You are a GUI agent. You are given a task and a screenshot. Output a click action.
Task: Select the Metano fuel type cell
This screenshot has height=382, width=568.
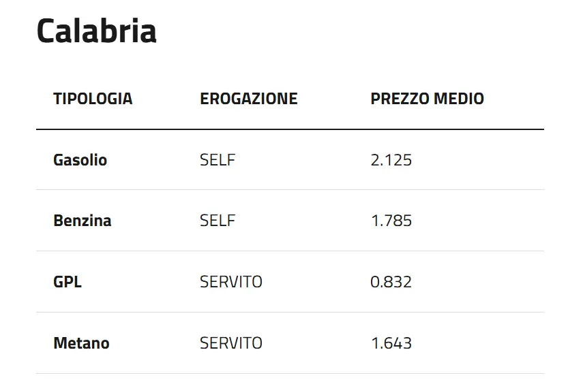click(x=81, y=343)
